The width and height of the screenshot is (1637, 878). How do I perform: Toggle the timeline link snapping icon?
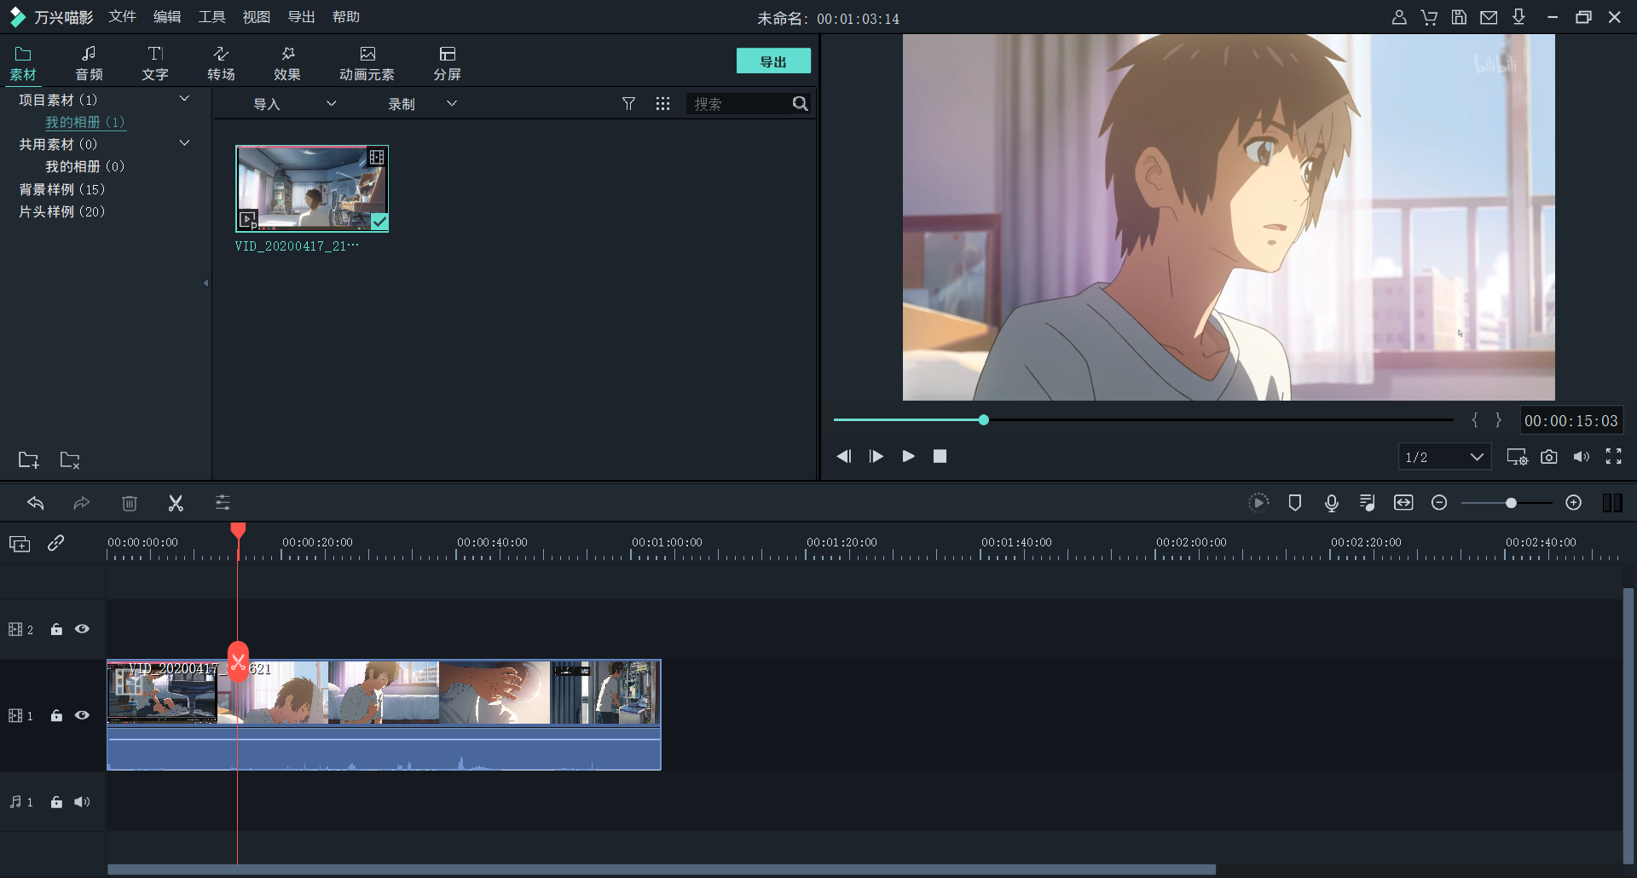click(55, 543)
